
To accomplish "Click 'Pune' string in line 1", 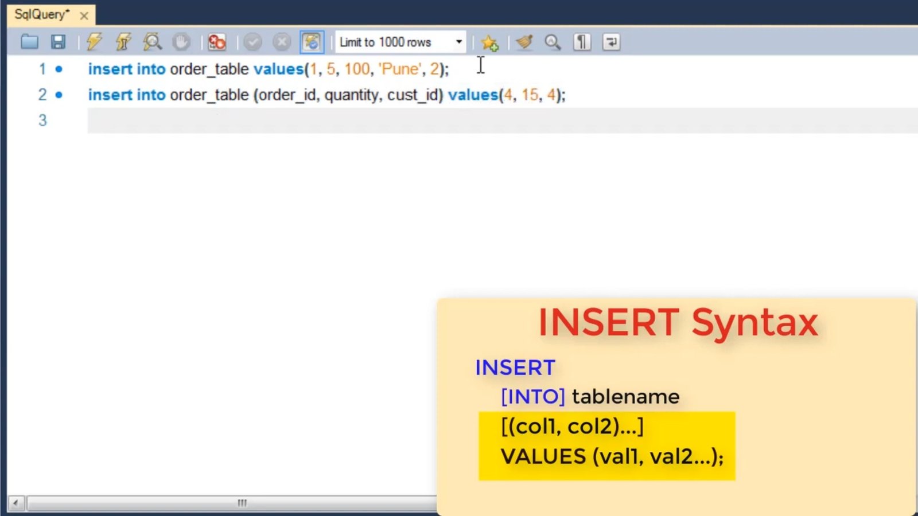I will point(399,69).
